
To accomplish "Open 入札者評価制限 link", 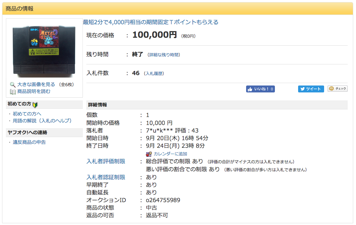I will coord(106,162).
